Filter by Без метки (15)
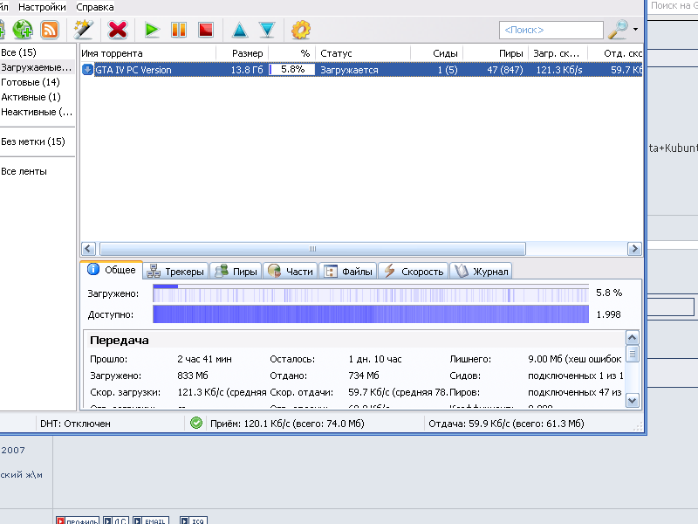The height and width of the screenshot is (524, 698). click(33, 141)
